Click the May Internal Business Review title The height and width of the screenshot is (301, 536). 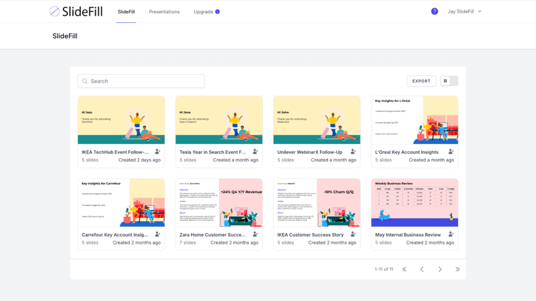pos(408,235)
